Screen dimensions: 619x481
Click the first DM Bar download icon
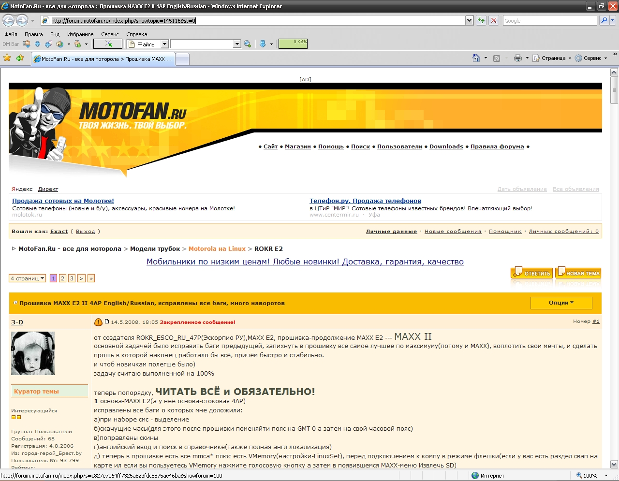(x=27, y=44)
